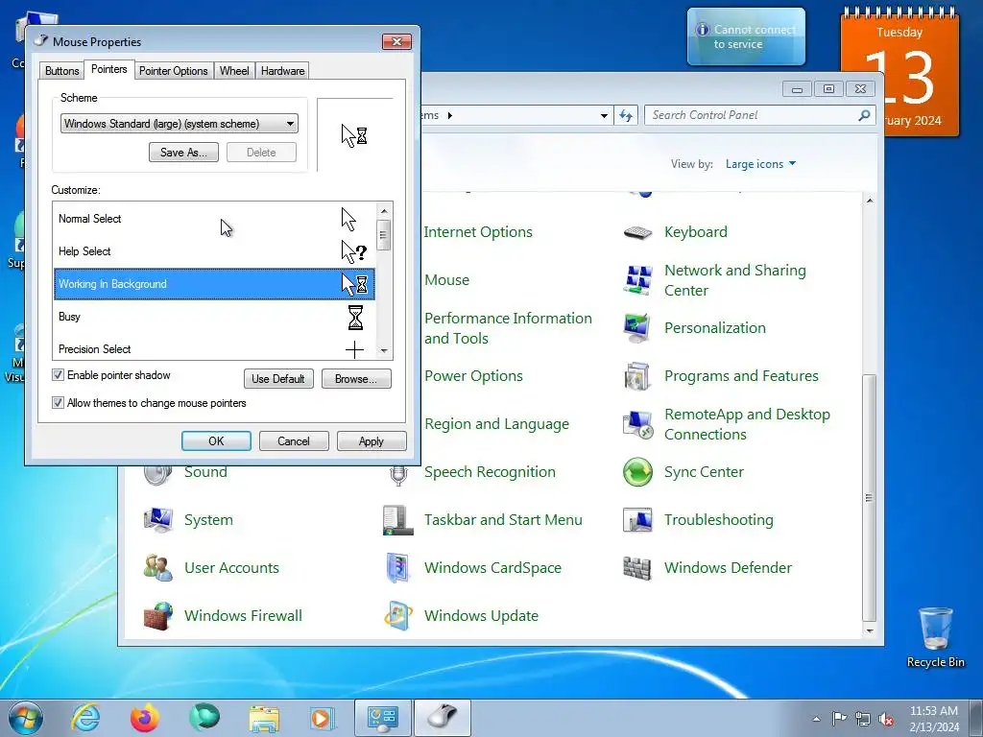Open the Windows Defender icon
This screenshot has width=983, height=737.
tap(637, 568)
